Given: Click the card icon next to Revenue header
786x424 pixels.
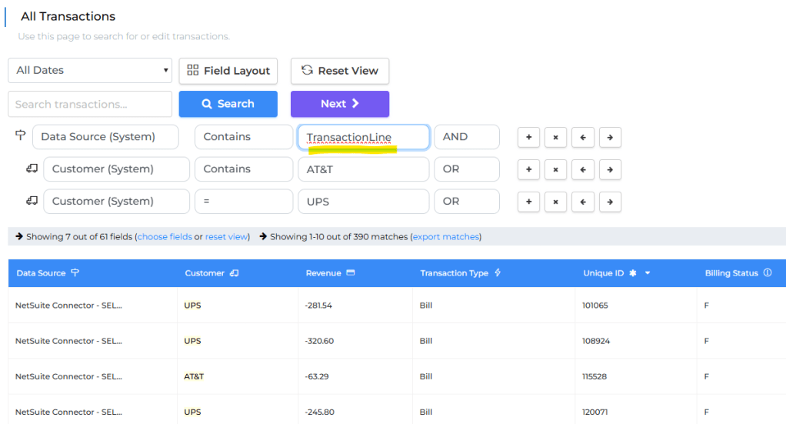Looking at the screenshot, I should pos(351,273).
